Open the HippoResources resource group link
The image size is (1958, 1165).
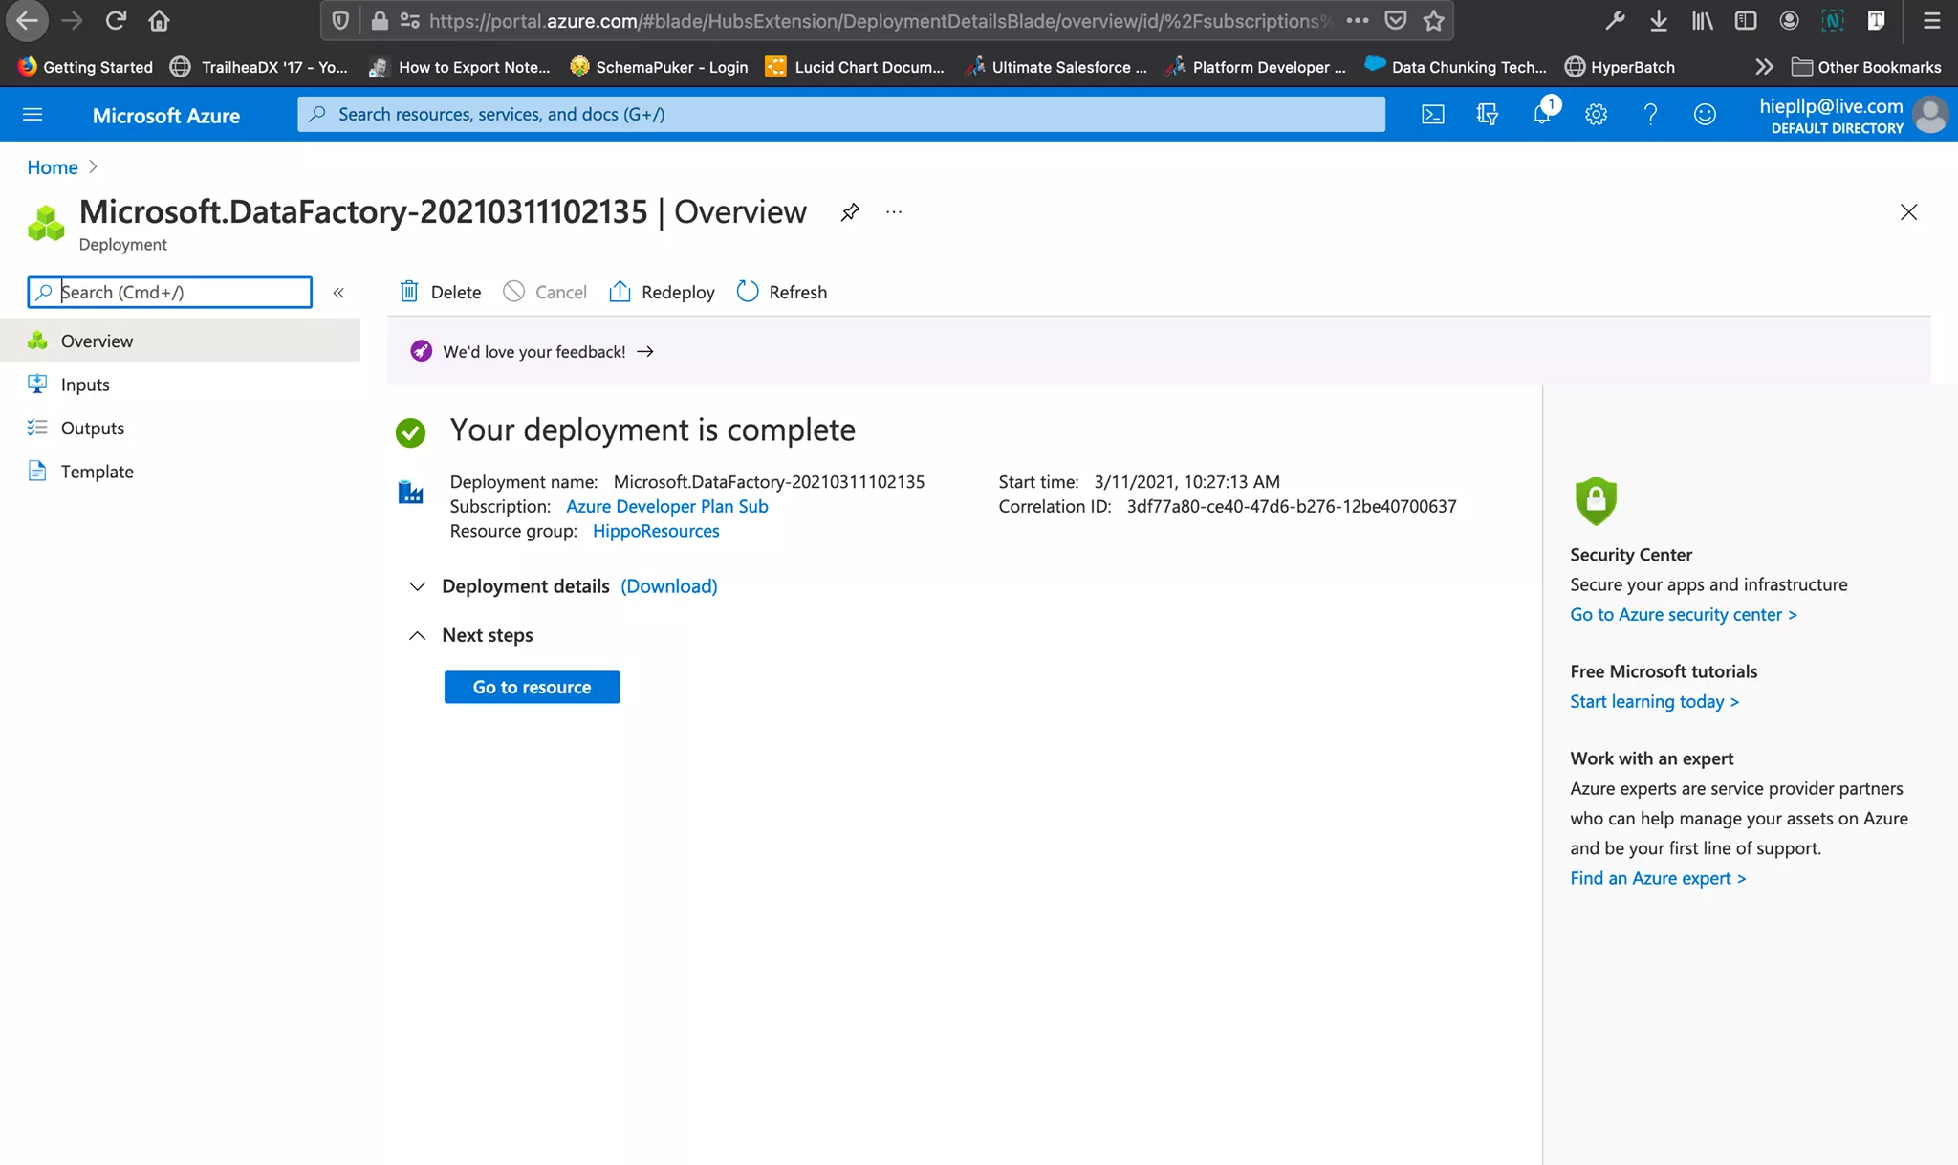click(x=656, y=531)
